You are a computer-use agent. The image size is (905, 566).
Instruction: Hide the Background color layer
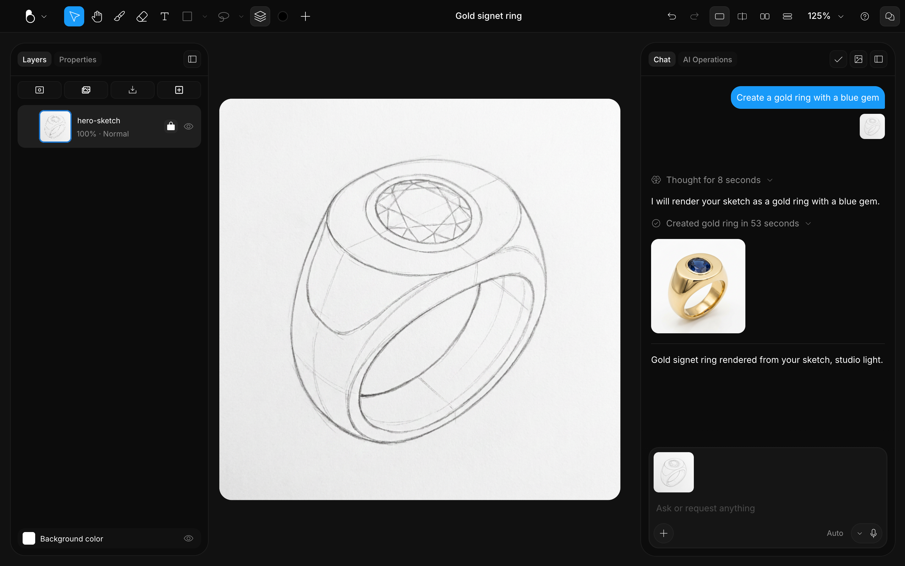tap(189, 539)
